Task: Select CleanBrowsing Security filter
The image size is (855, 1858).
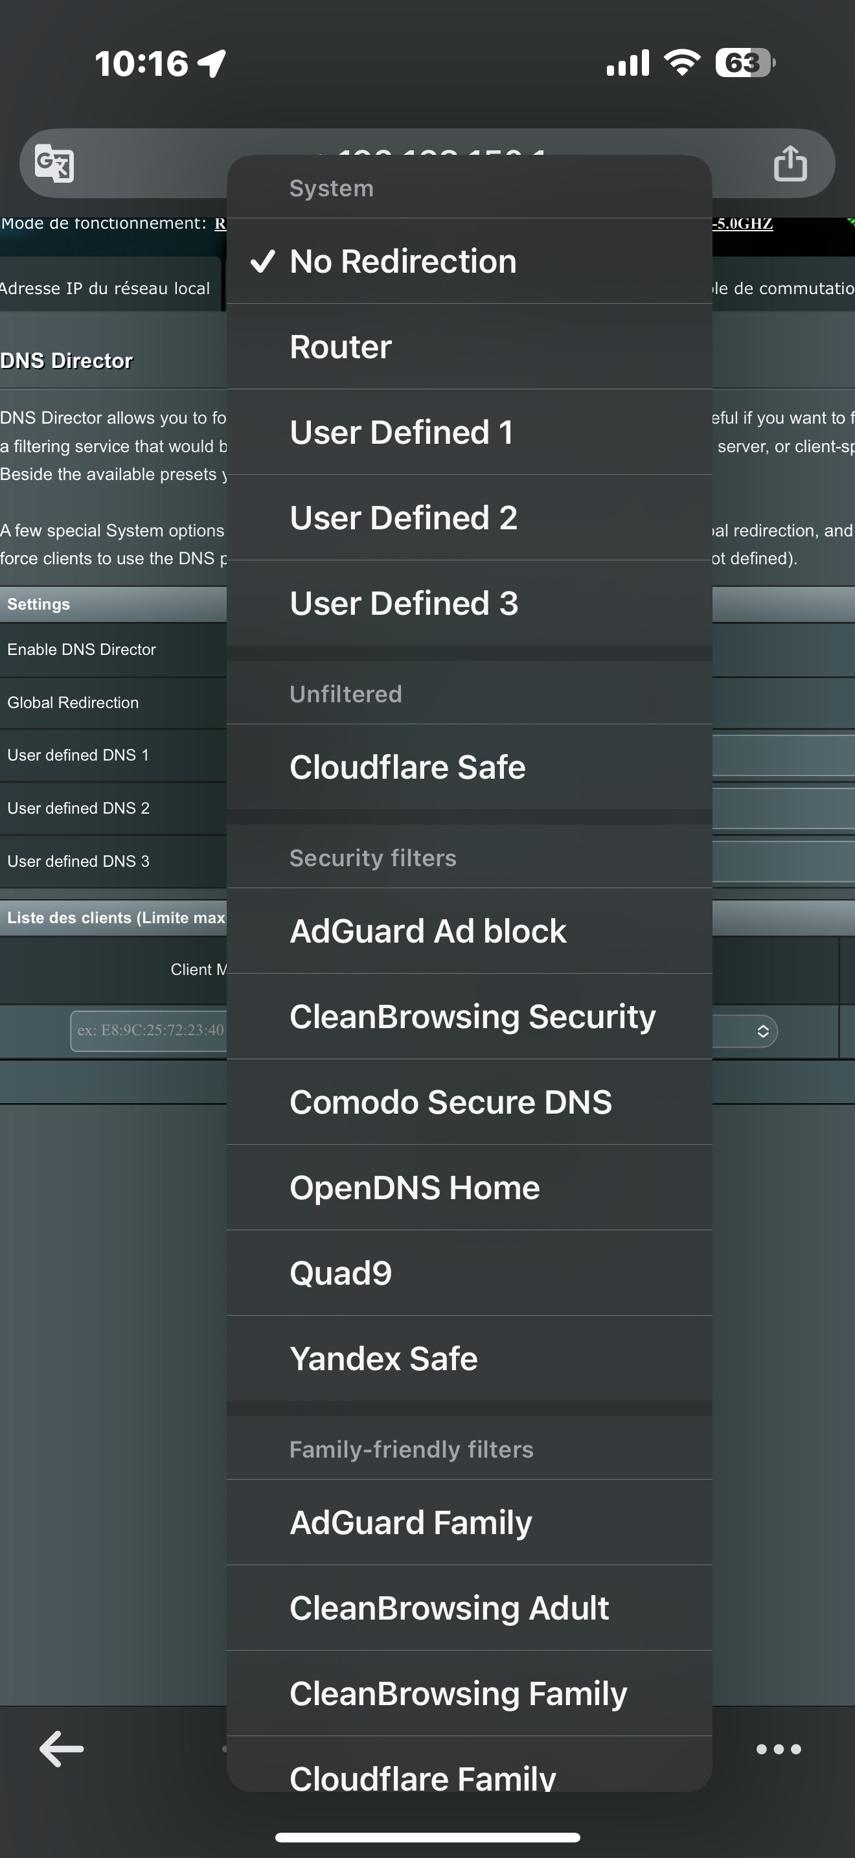Action: coord(470,1016)
